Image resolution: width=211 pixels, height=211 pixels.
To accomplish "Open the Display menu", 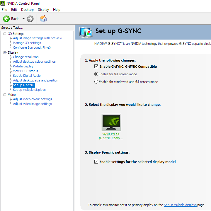I will click(43, 10).
